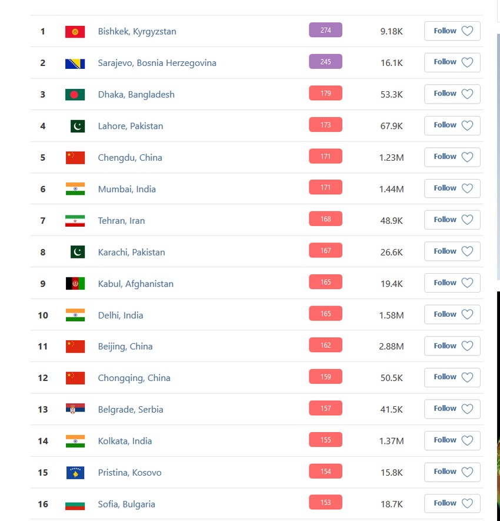The image size is (500, 521).
Task: Click the Iran flag beside Tehran
Action: pyautogui.click(x=75, y=221)
